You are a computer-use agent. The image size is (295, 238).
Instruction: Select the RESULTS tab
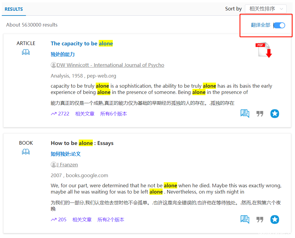14,9
